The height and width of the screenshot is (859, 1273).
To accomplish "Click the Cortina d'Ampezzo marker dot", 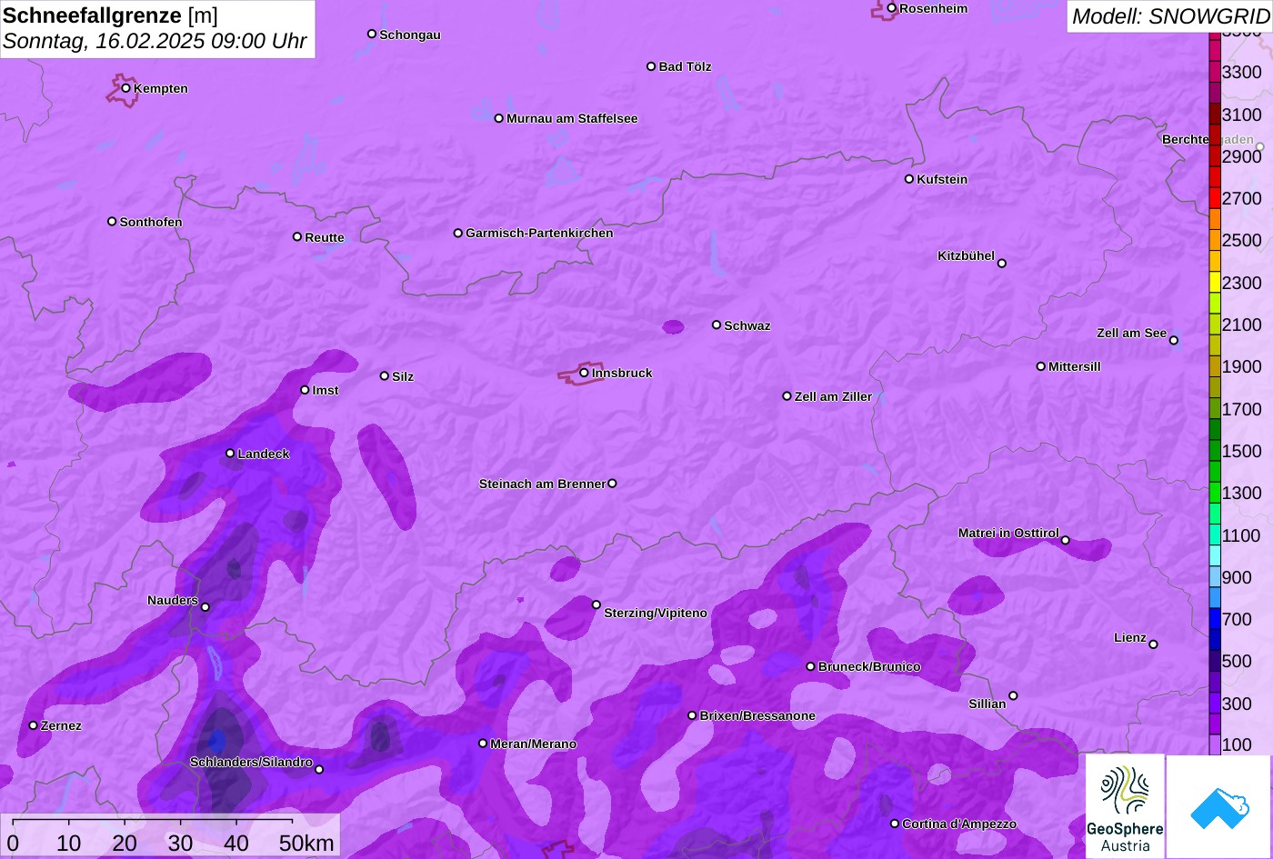I will point(895,824).
